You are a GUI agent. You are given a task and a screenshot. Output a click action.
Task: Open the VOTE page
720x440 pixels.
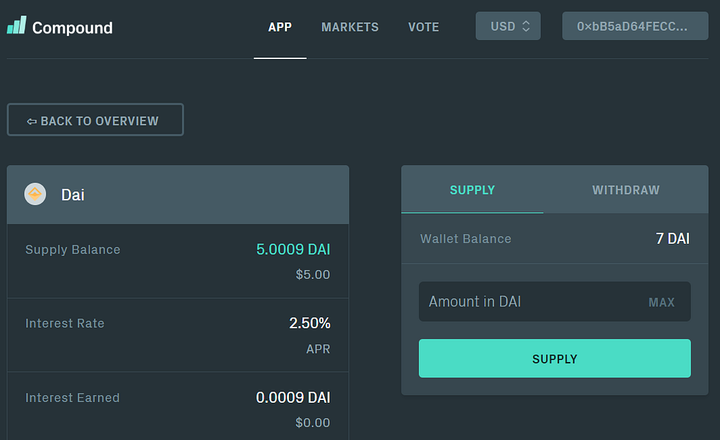click(423, 27)
